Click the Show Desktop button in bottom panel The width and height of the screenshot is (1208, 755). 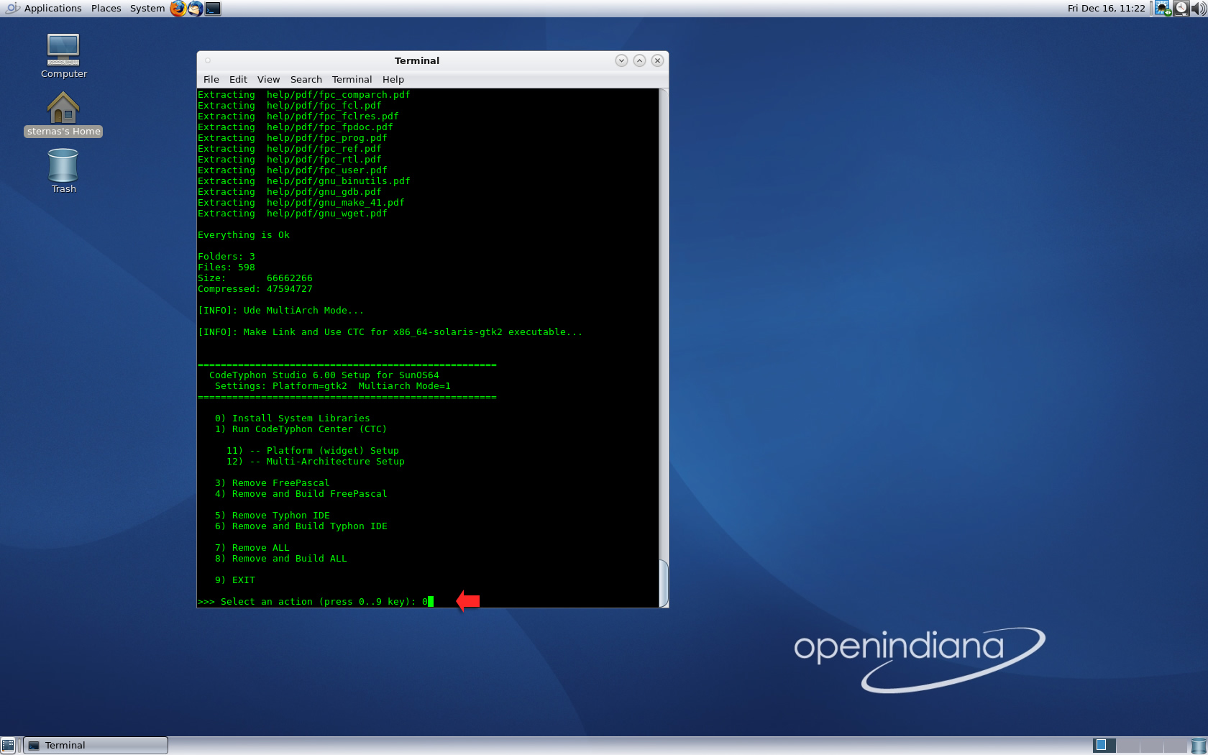pyautogui.click(x=8, y=746)
